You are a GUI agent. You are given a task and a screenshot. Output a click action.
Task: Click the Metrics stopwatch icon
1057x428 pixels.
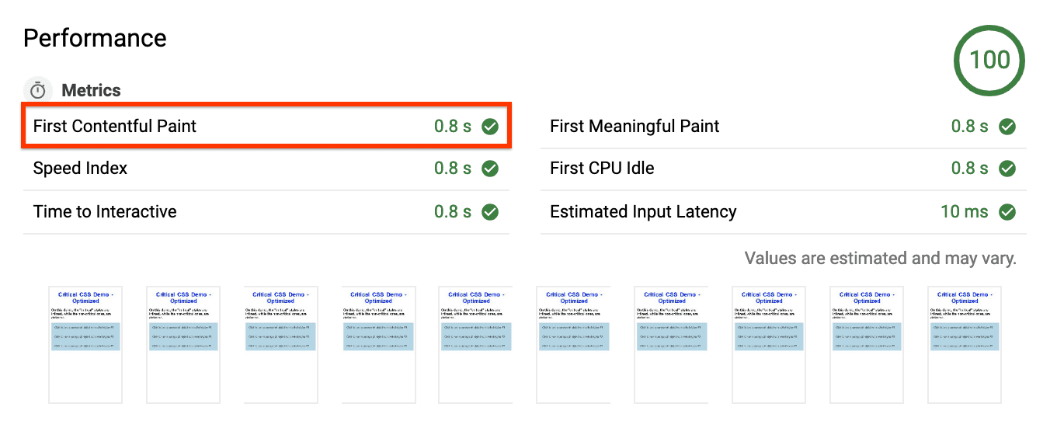38,90
